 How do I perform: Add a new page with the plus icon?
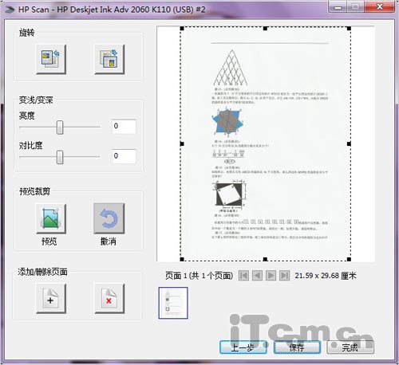(x=51, y=299)
